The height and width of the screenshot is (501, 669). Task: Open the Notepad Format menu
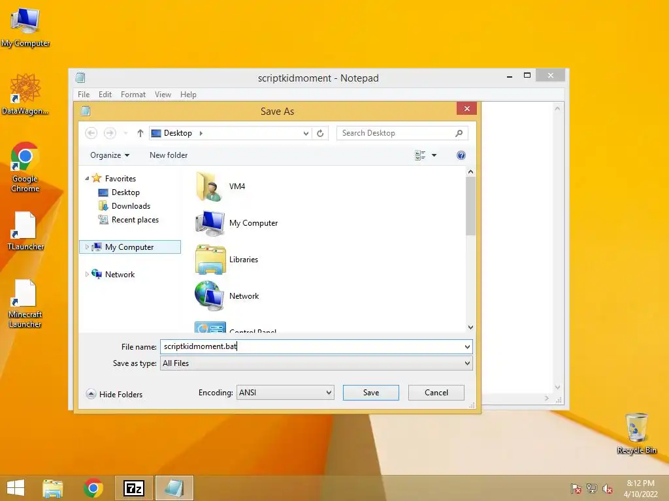point(133,95)
